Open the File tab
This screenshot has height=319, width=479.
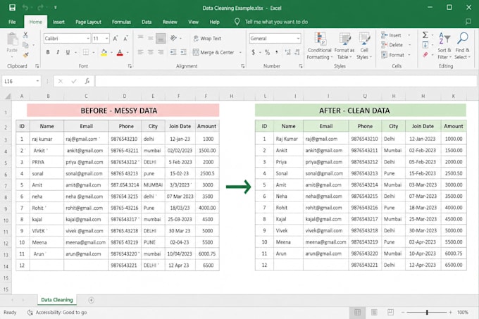(x=12, y=22)
